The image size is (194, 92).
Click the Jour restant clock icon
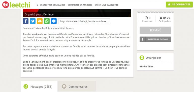pyautogui.click(x=146, y=18)
